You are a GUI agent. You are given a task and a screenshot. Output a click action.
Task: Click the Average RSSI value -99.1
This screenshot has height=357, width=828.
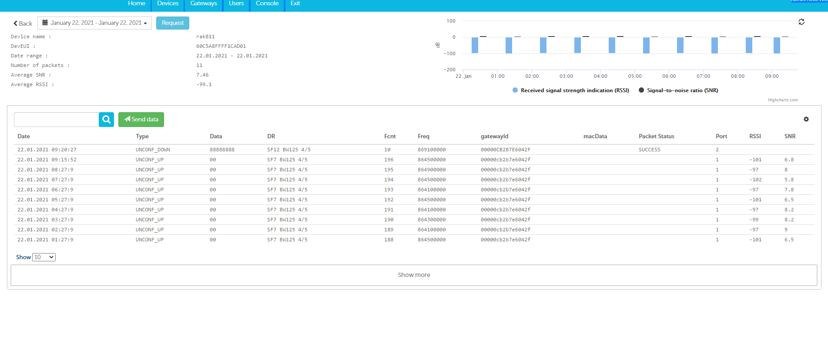(x=204, y=84)
